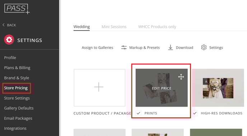This screenshot has width=247, height=136.
Task: Click the PRINTS label
Action: (151, 113)
